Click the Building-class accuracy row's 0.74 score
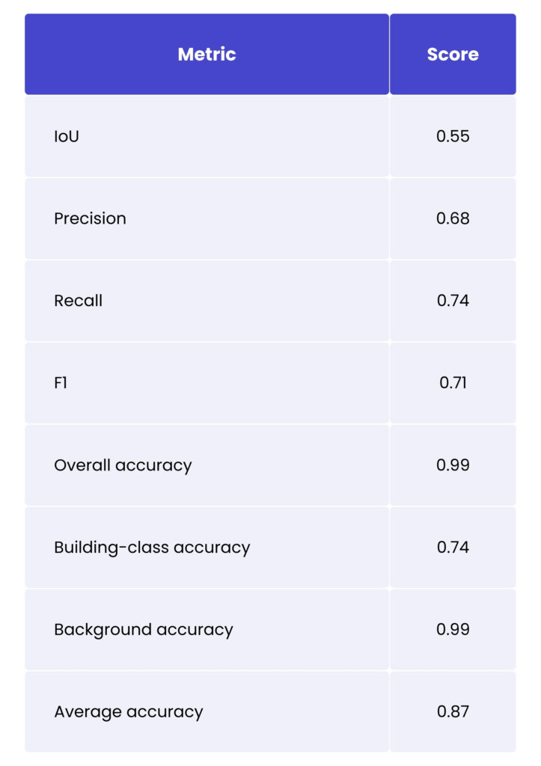The image size is (541, 766). point(453,548)
